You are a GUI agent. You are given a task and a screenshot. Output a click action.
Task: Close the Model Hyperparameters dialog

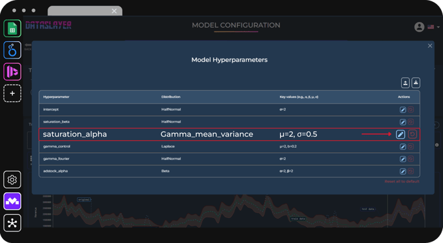(430, 46)
